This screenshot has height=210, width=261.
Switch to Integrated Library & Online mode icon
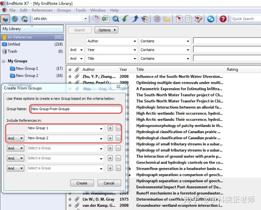[x=24, y=19]
